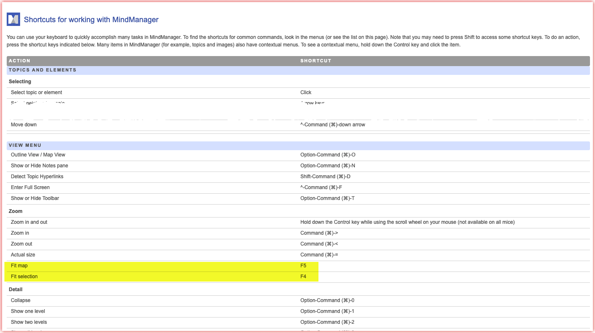Click the SHORTCUT column header
The image size is (595, 333).
(x=316, y=61)
